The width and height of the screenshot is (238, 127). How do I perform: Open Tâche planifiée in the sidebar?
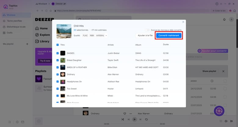(14, 21)
